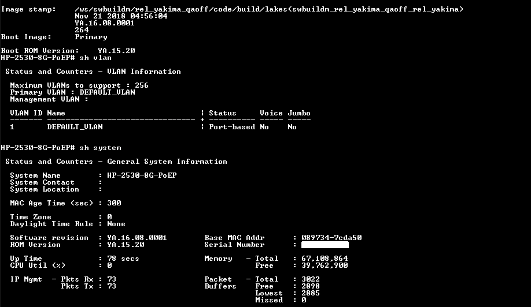The width and height of the screenshot is (531, 307).
Task: Click the Boot ROM Version value YA.15.20
Action: pos(116,51)
